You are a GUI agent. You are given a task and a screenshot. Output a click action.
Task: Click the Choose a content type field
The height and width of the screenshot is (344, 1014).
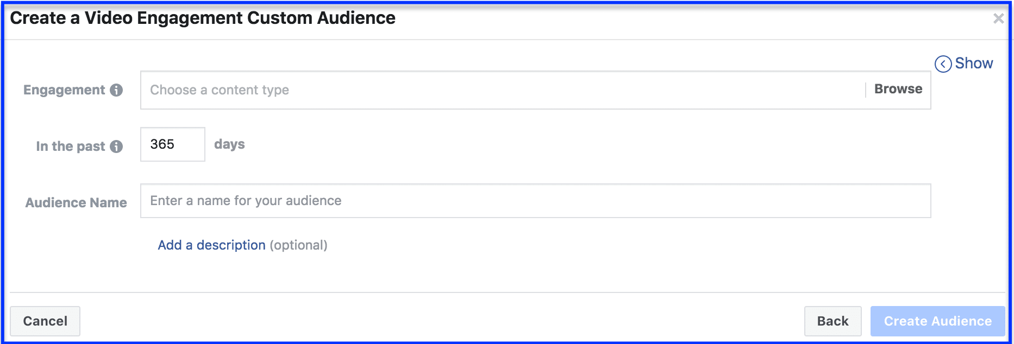[x=502, y=90]
